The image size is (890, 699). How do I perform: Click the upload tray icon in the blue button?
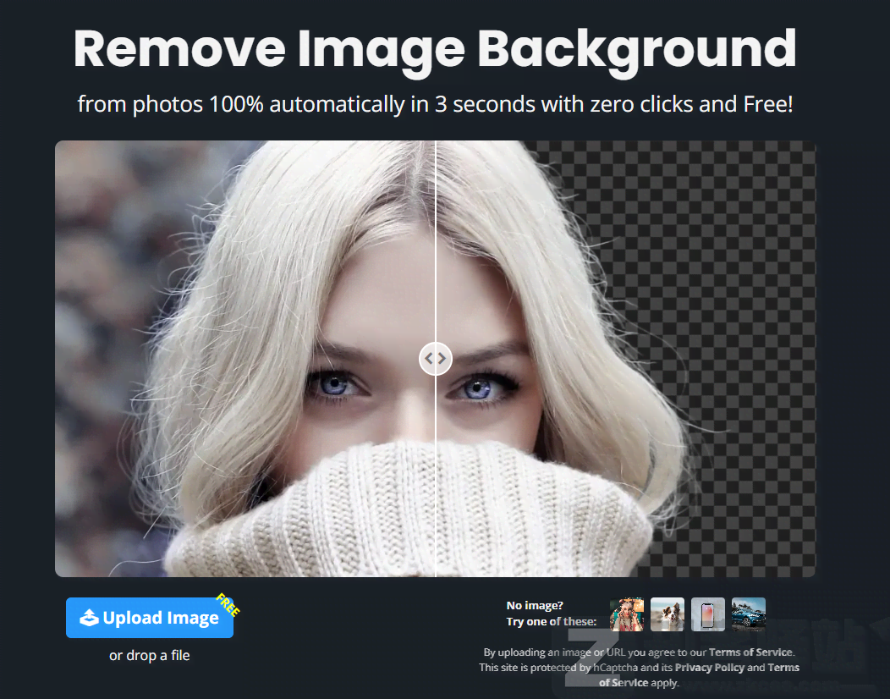click(89, 619)
